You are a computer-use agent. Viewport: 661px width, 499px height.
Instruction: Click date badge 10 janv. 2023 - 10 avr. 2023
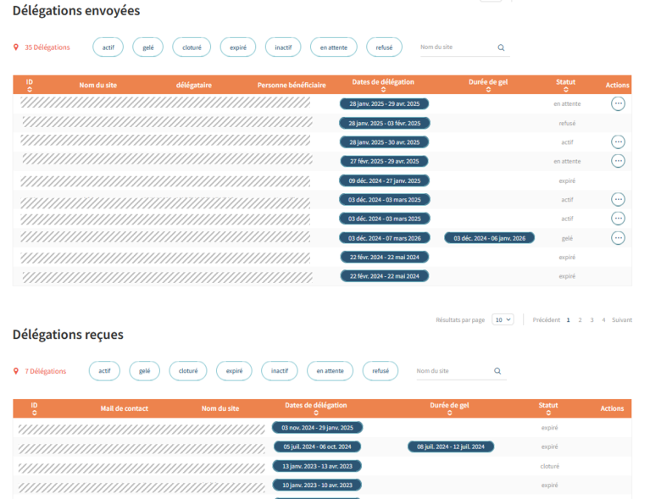pyautogui.click(x=318, y=485)
